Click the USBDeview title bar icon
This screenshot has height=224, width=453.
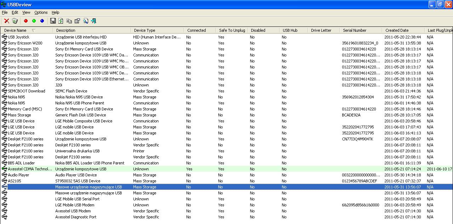point(4,5)
